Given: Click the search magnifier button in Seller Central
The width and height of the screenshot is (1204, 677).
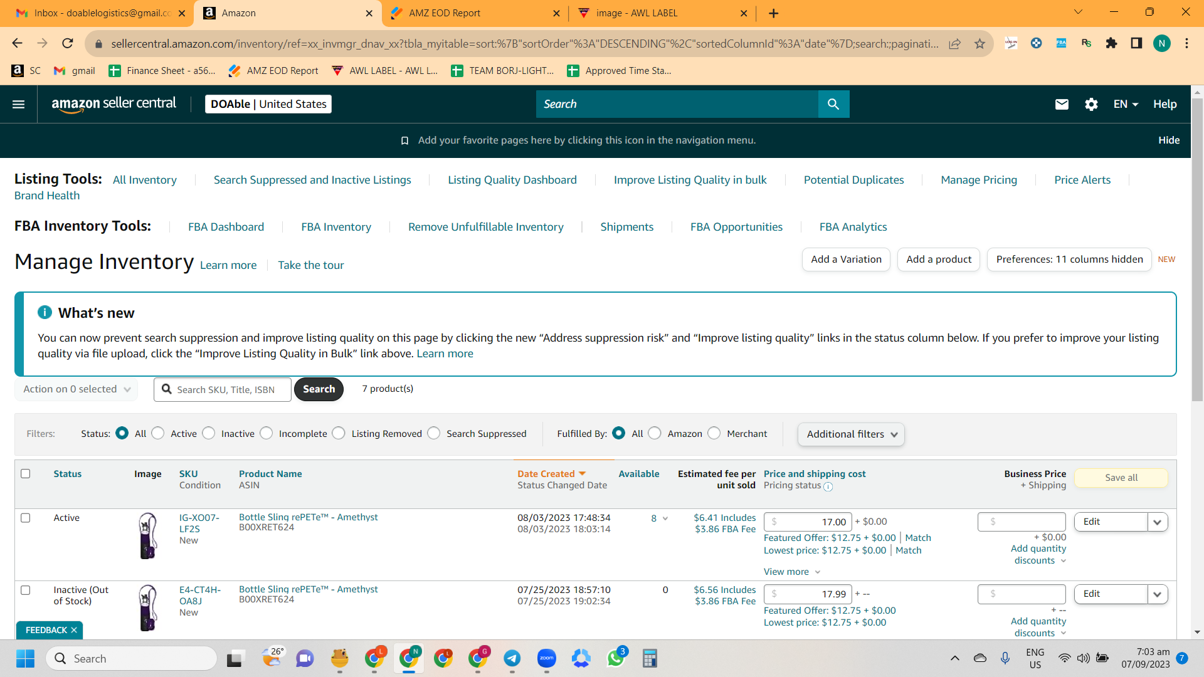Looking at the screenshot, I should click(x=833, y=104).
